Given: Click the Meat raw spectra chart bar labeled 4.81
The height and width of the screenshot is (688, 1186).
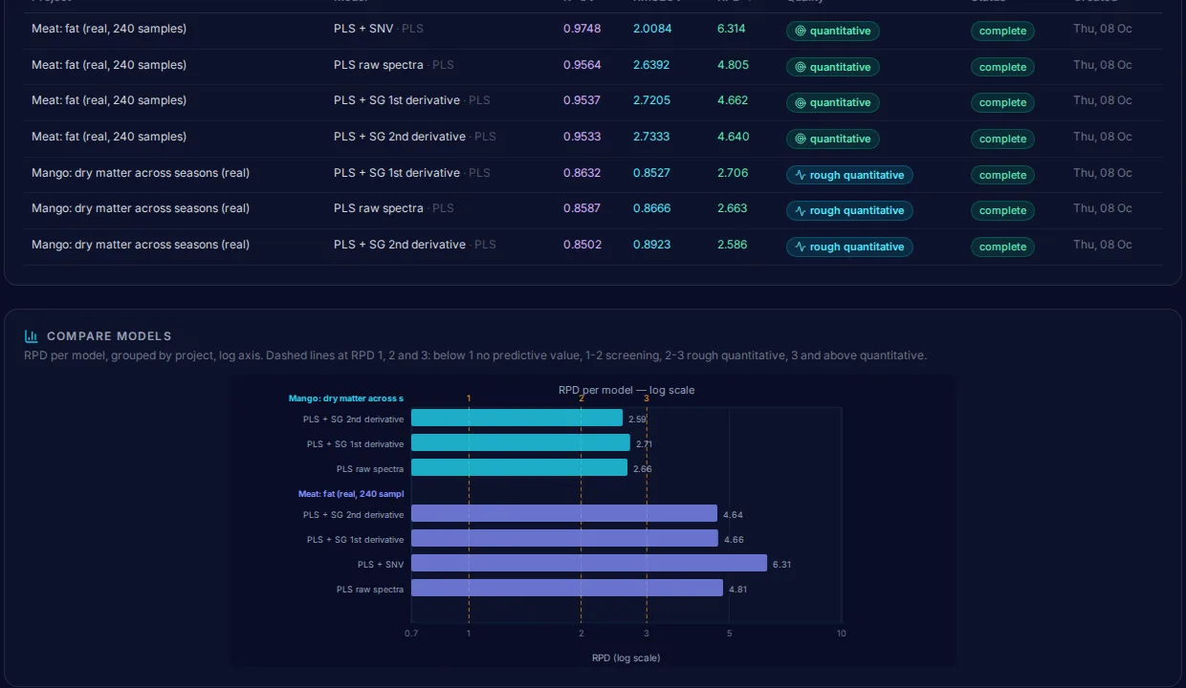Looking at the screenshot, I should tap(567, 589).
